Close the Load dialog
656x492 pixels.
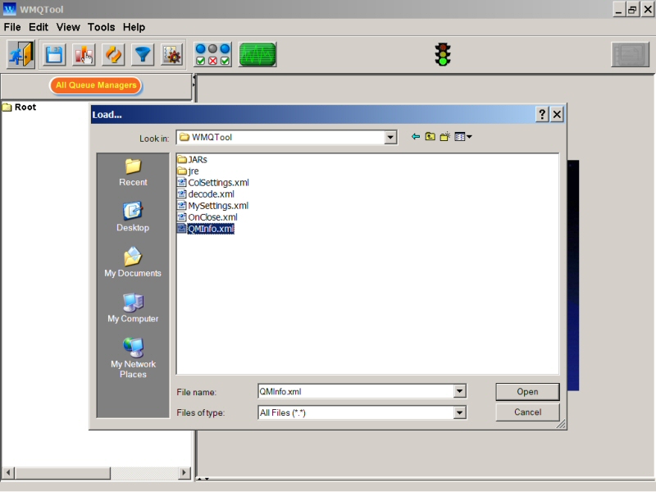click(x=557, y=114)
